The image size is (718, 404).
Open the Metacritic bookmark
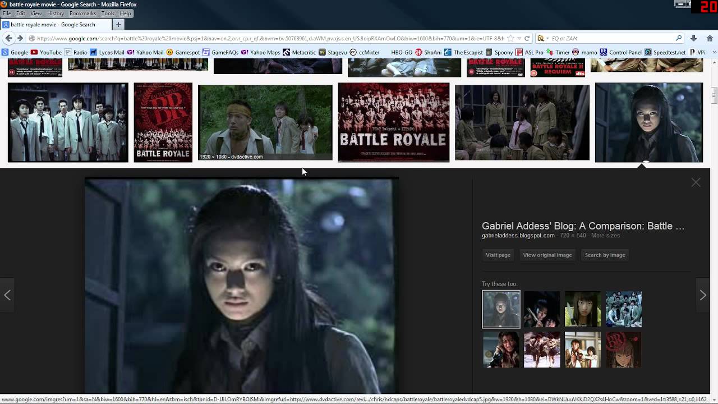point(300,52)
